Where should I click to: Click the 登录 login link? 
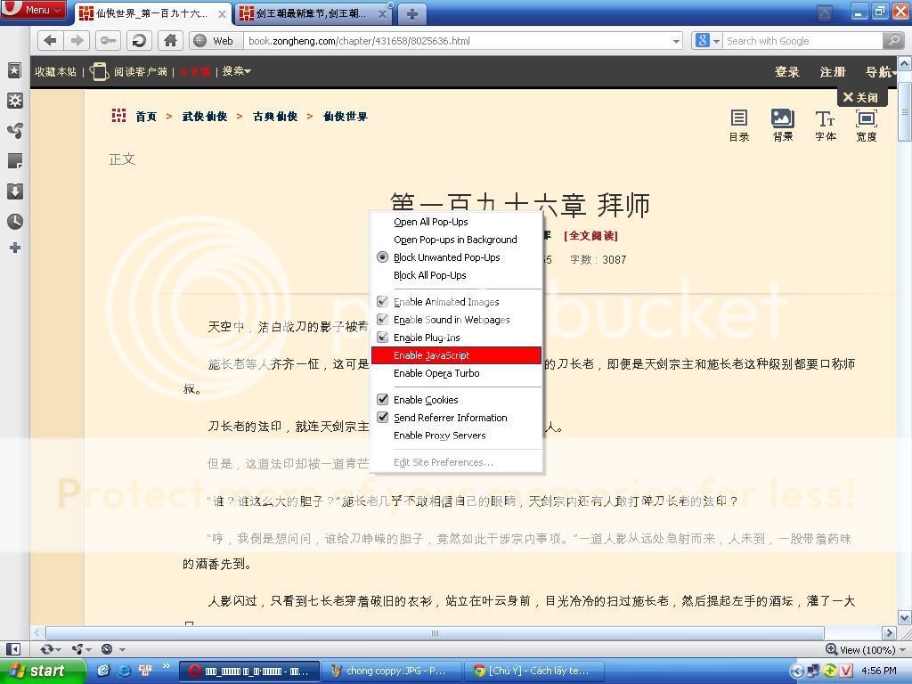coord(786,72)
